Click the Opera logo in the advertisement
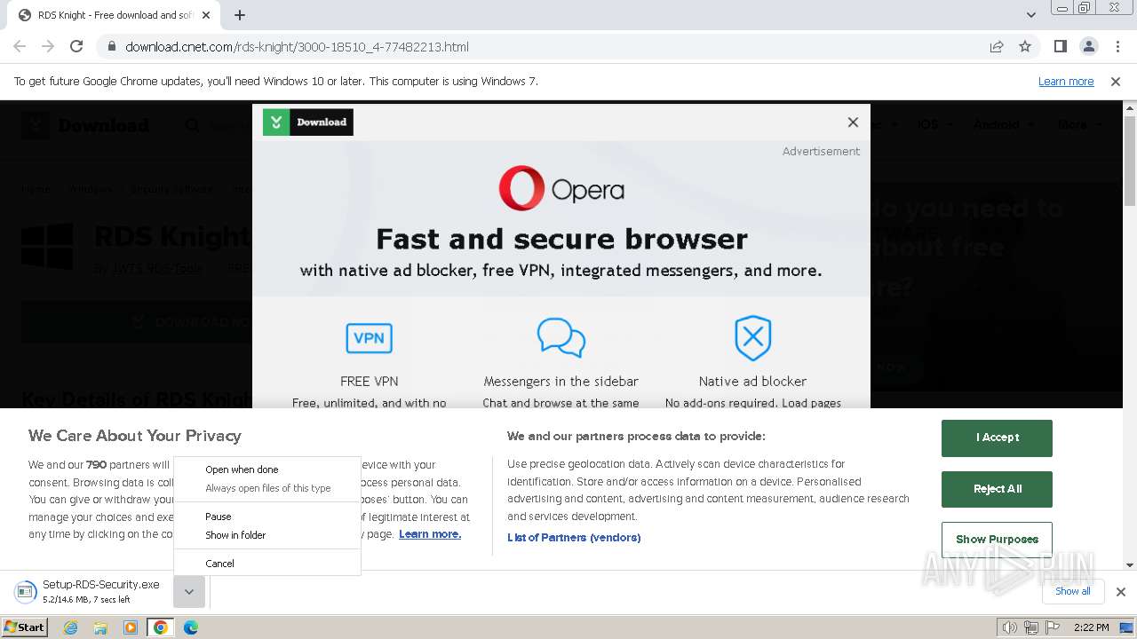The width and height of the screenshot is (1137, 639). pyautogui.click(x=561, y=188)
